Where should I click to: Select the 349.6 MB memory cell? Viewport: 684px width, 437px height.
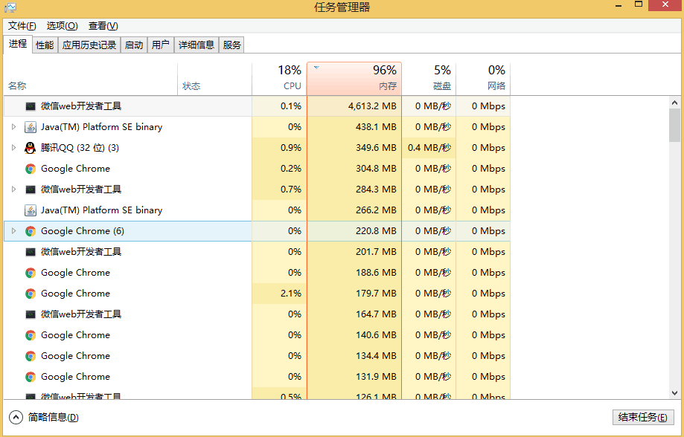[354, 148]
